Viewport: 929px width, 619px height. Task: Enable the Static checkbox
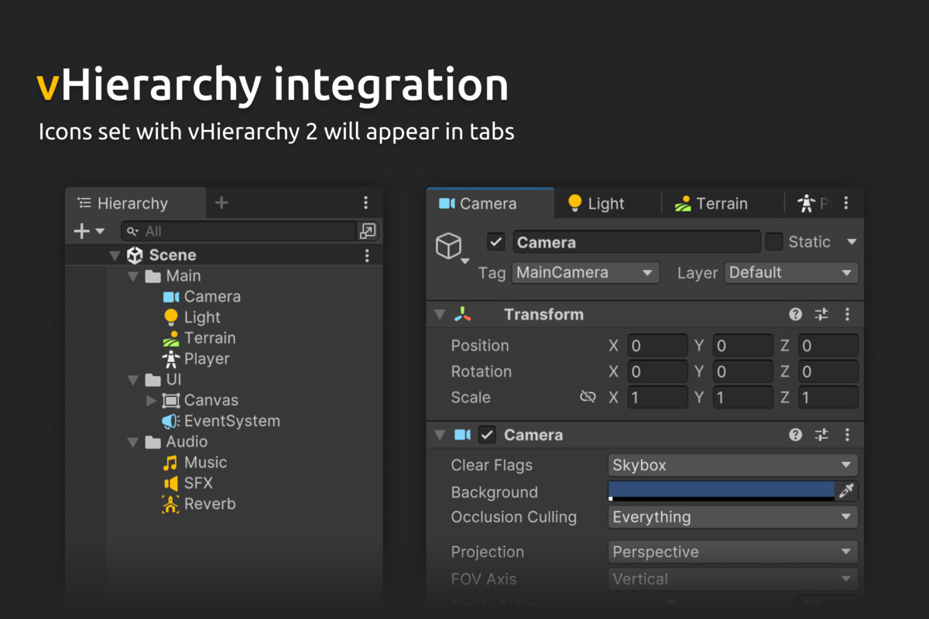click(774, 241)
